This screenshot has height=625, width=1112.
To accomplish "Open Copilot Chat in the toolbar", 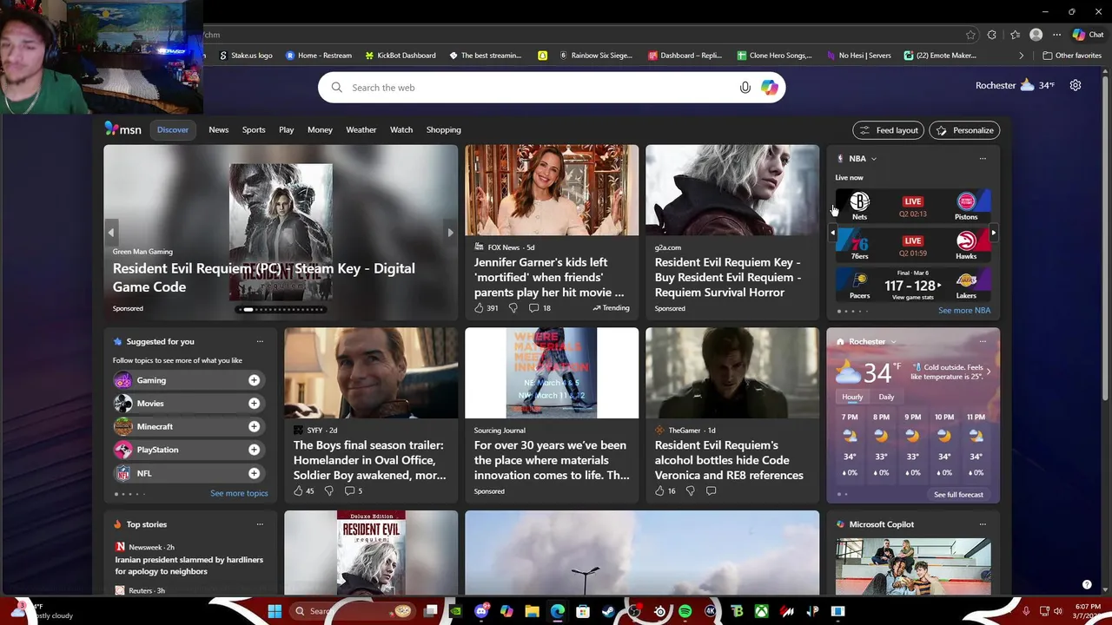I will point(1089,35).
